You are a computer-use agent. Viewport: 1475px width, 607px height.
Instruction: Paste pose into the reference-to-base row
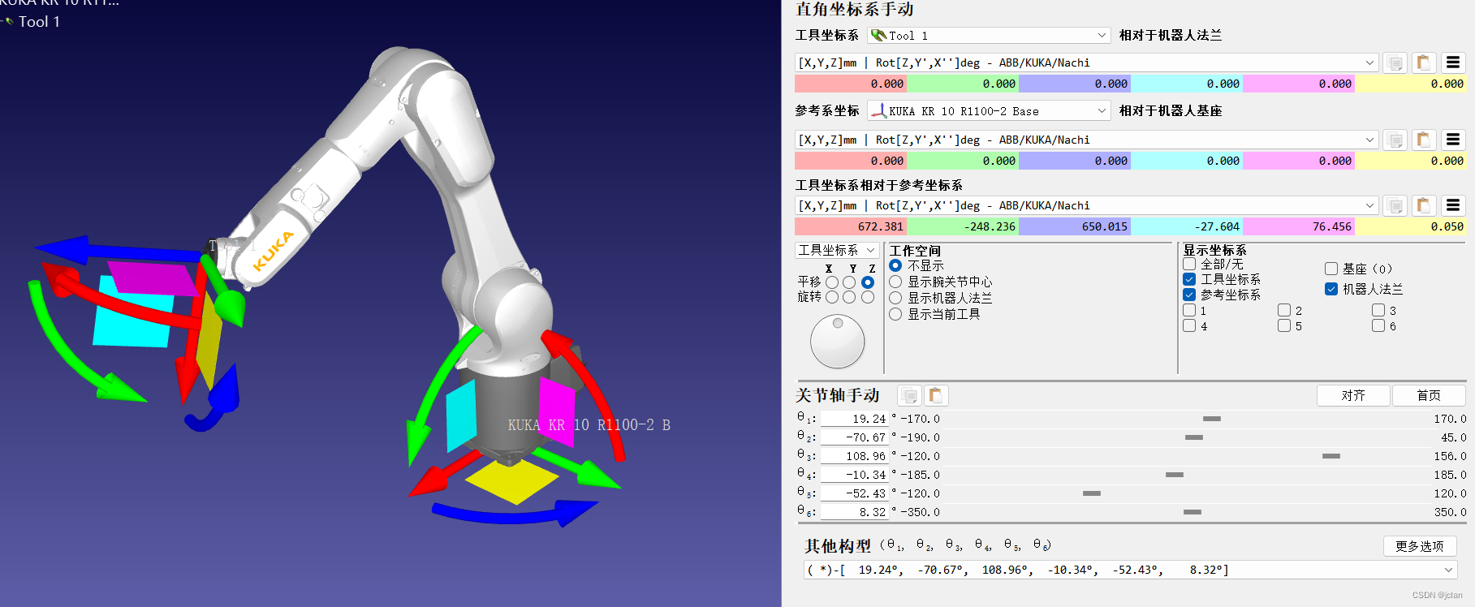coord(1423,140)
